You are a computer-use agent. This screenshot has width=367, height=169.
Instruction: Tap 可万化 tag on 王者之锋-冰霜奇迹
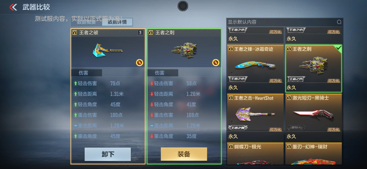click(x=275, y=81)
